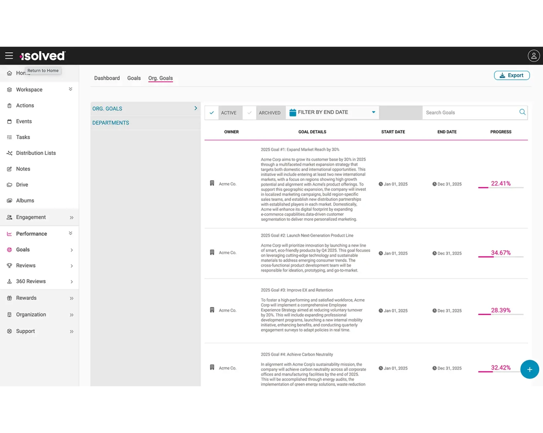
Task: Click the search magnifier icon
Action: point(522,112)
